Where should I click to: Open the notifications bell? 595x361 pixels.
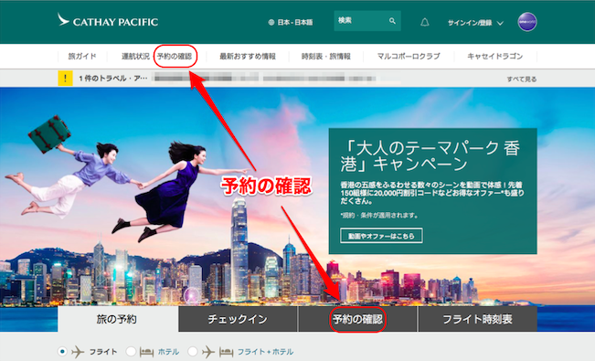point(425,22)
